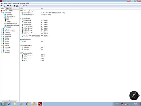Go forward with the right arrow toolbar icon
This screenshot has width=141, height=106.
[x=5, y=6]
